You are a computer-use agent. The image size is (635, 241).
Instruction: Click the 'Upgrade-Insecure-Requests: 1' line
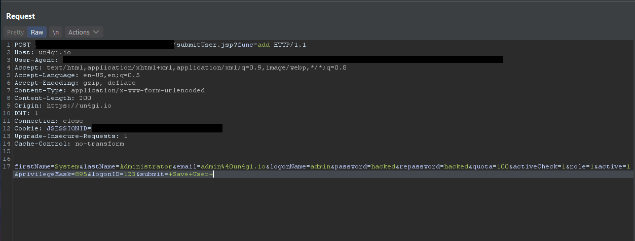71,136
